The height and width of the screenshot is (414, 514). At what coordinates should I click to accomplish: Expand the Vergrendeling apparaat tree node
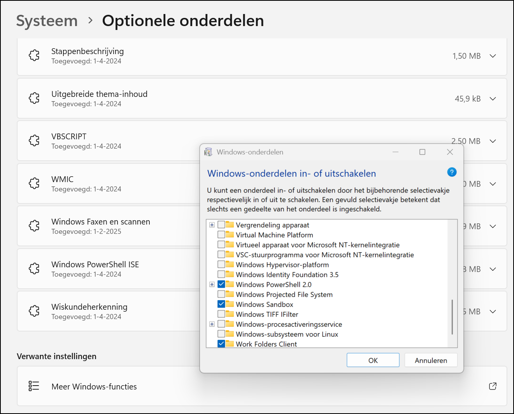pyautogui.click(x=212, y=225)
